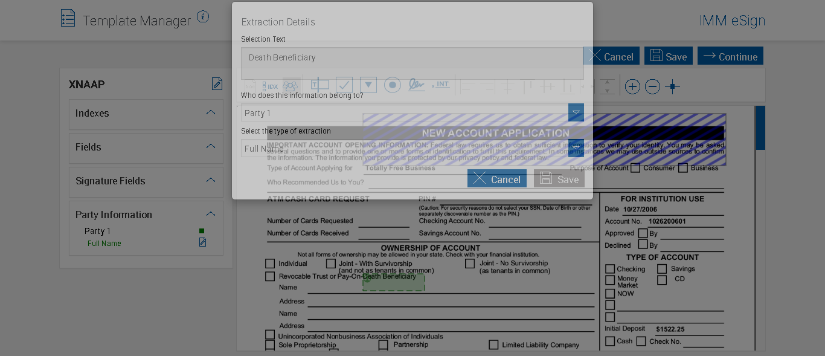
Task: Click the zoom out minus icon
Action: coord(652,86)
